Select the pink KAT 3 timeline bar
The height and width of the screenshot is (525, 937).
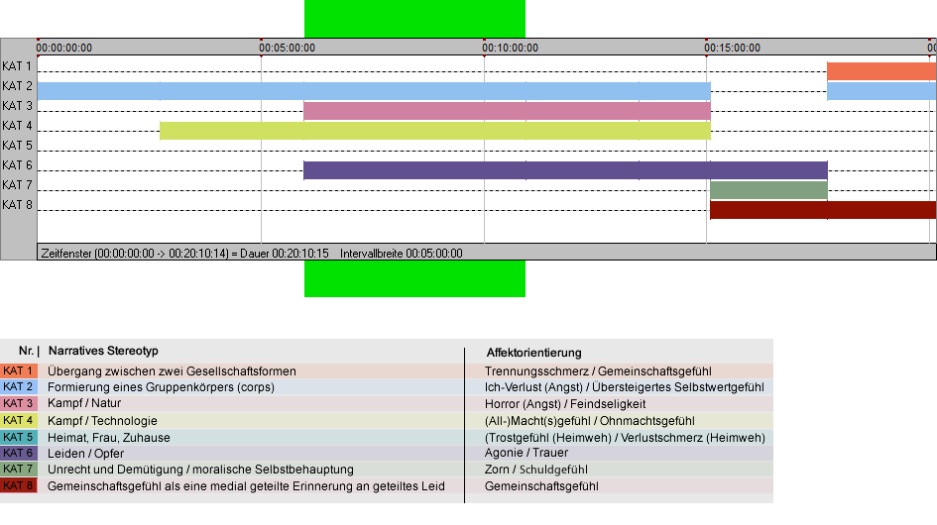click(x=508, y=111)
